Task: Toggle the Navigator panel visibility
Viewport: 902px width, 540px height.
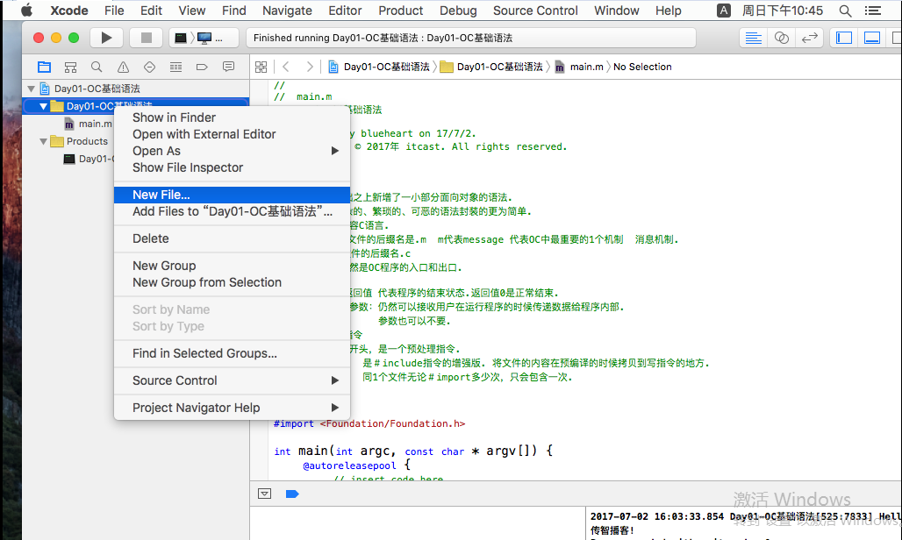Action: 844,38
